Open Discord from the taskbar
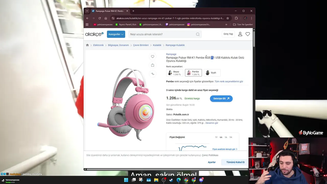Screen dimensions: 327x184 (201, 180)
